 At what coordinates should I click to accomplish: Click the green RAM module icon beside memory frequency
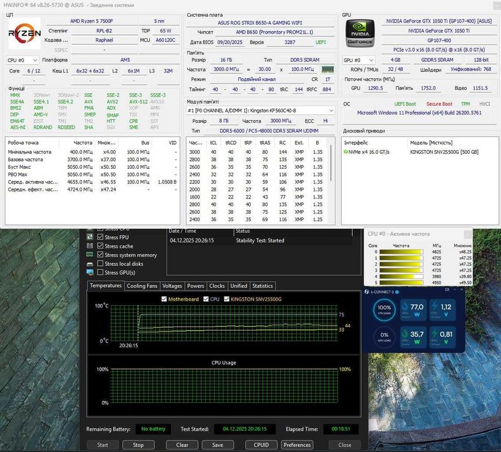click(328, 69)
